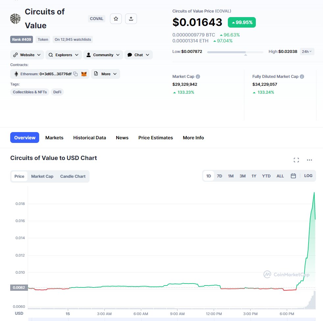The width and height of the screenshot is (323, 321).
Task: Open the More contracts dropdown
Action: pos(105,74)
